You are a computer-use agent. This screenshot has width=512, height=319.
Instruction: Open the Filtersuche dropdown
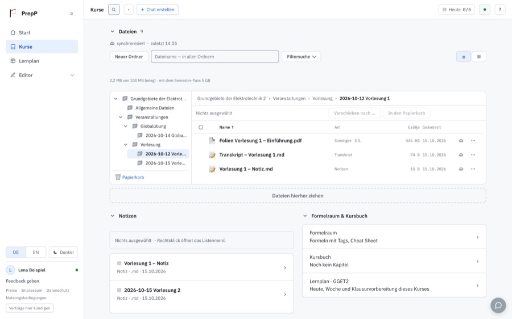coord(301,57)
